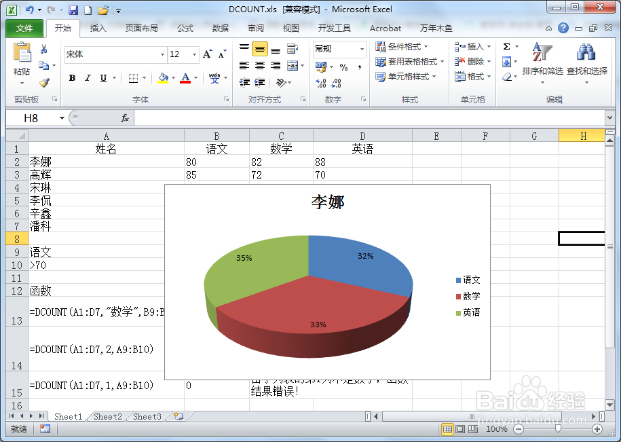Image resolution: width=621 pixels, height=442 pixels.
Task: Decrease font size with small A
Action: coord(223,54)
